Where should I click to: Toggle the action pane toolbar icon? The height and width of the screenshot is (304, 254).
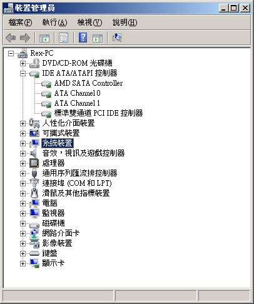98,38
